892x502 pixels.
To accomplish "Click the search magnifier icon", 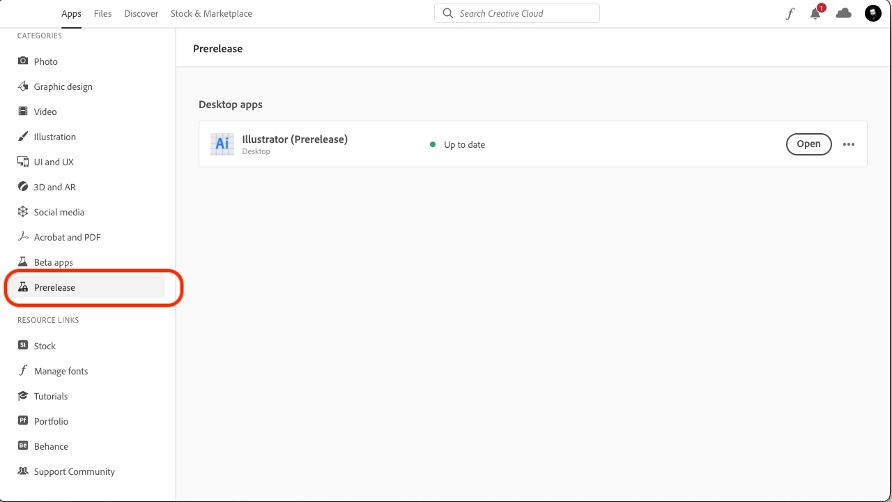I will tap(448, 13).
